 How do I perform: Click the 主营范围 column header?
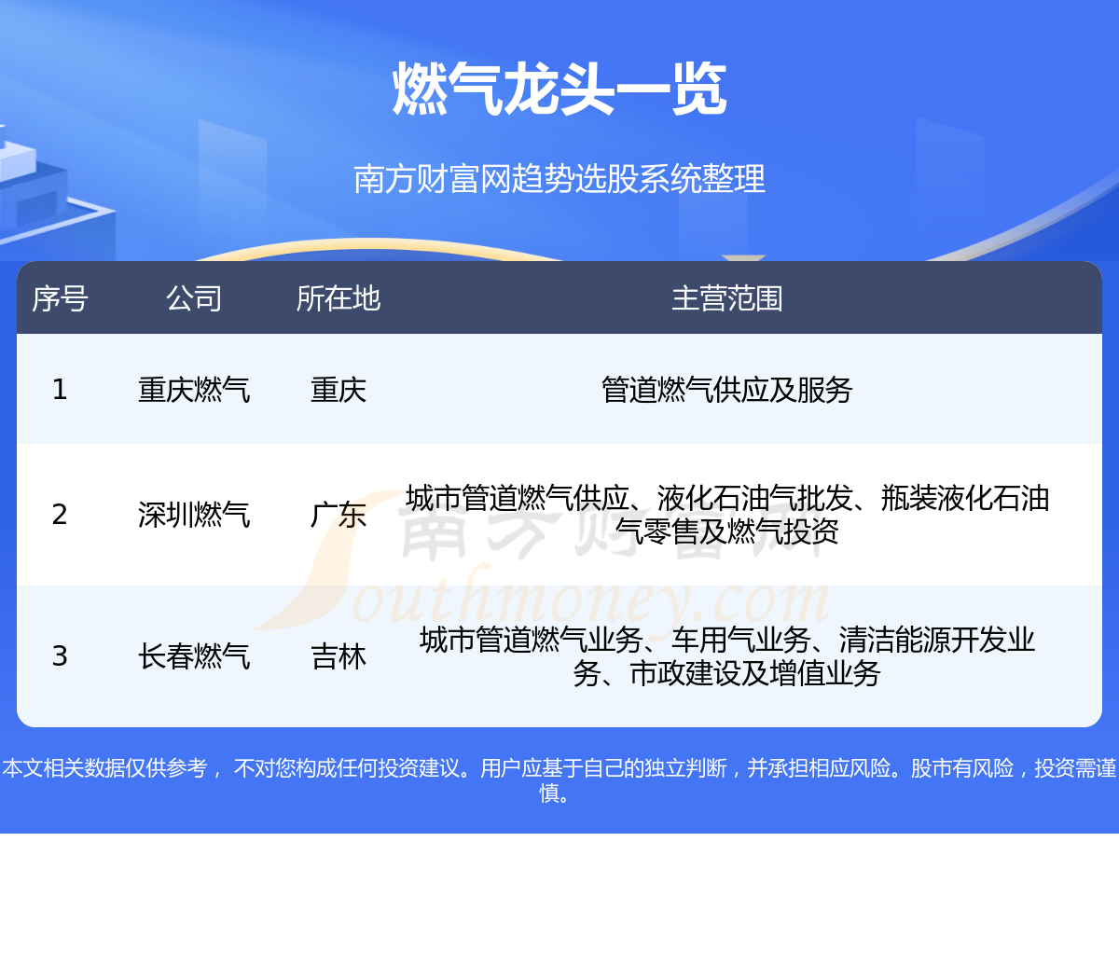point(727,298)
